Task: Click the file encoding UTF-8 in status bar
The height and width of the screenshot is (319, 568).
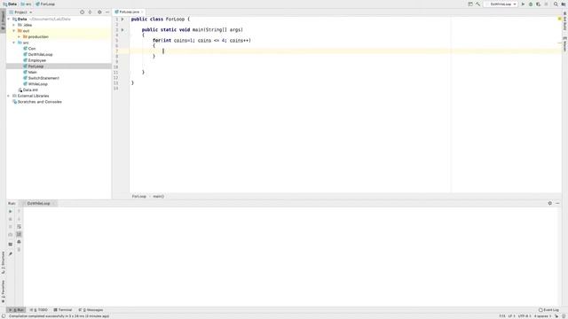Action: click(x=525, y=316)
